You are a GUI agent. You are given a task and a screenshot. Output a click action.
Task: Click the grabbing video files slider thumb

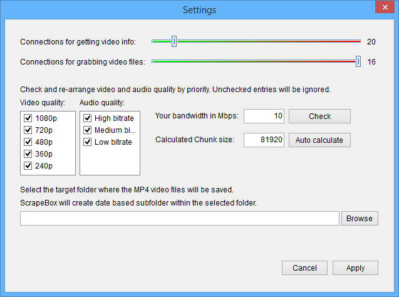(x=358, y=61)
